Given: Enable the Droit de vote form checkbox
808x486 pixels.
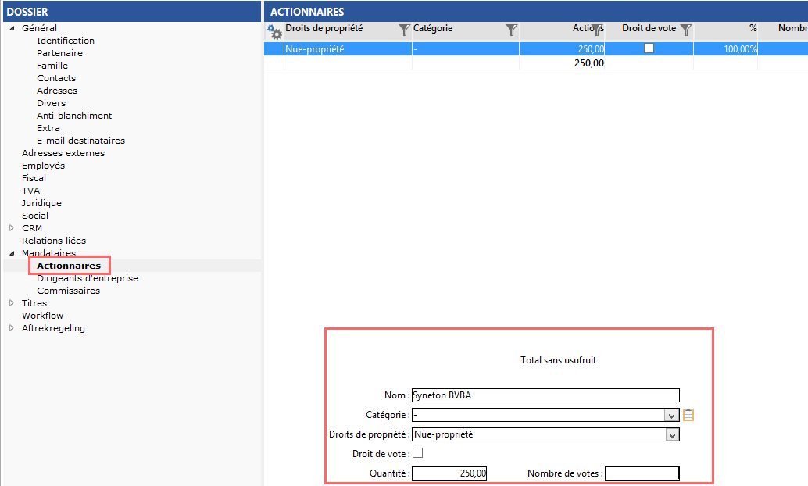Looking at the screenshot, I should point(417,453).
